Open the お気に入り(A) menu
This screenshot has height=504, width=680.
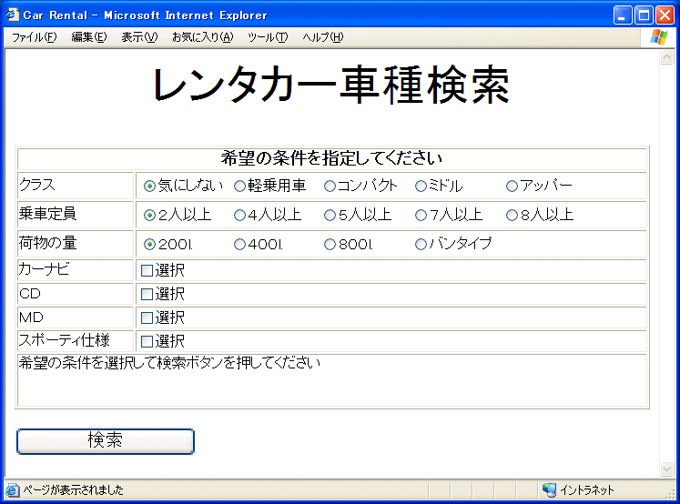(x=202, y=37)
